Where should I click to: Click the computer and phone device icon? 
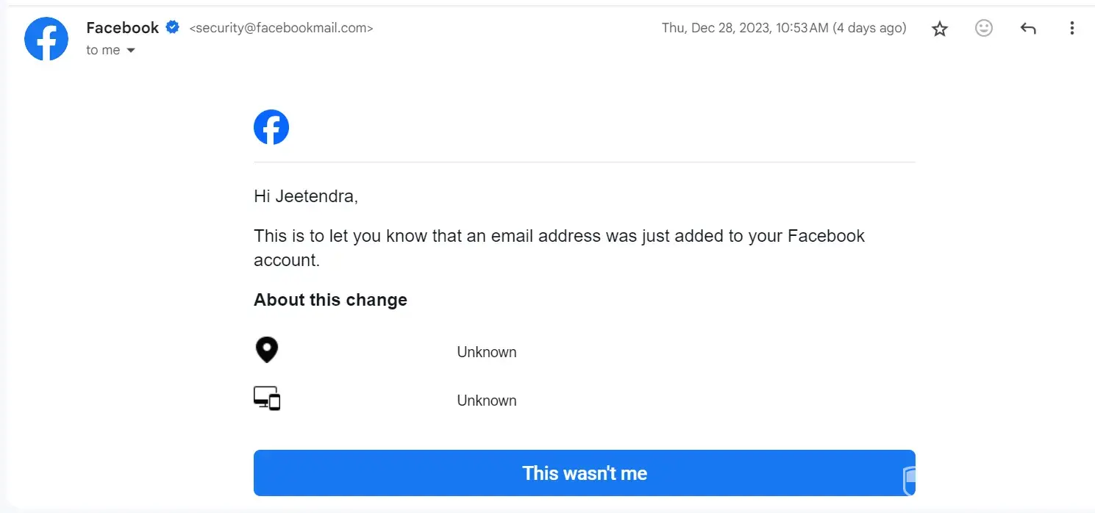tap(267, 398)
